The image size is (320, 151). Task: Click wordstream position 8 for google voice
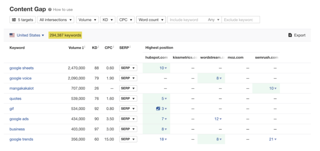pos(219,78)
